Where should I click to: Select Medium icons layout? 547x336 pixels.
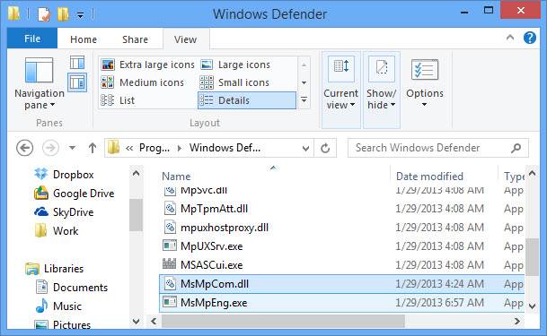[143, 82]
